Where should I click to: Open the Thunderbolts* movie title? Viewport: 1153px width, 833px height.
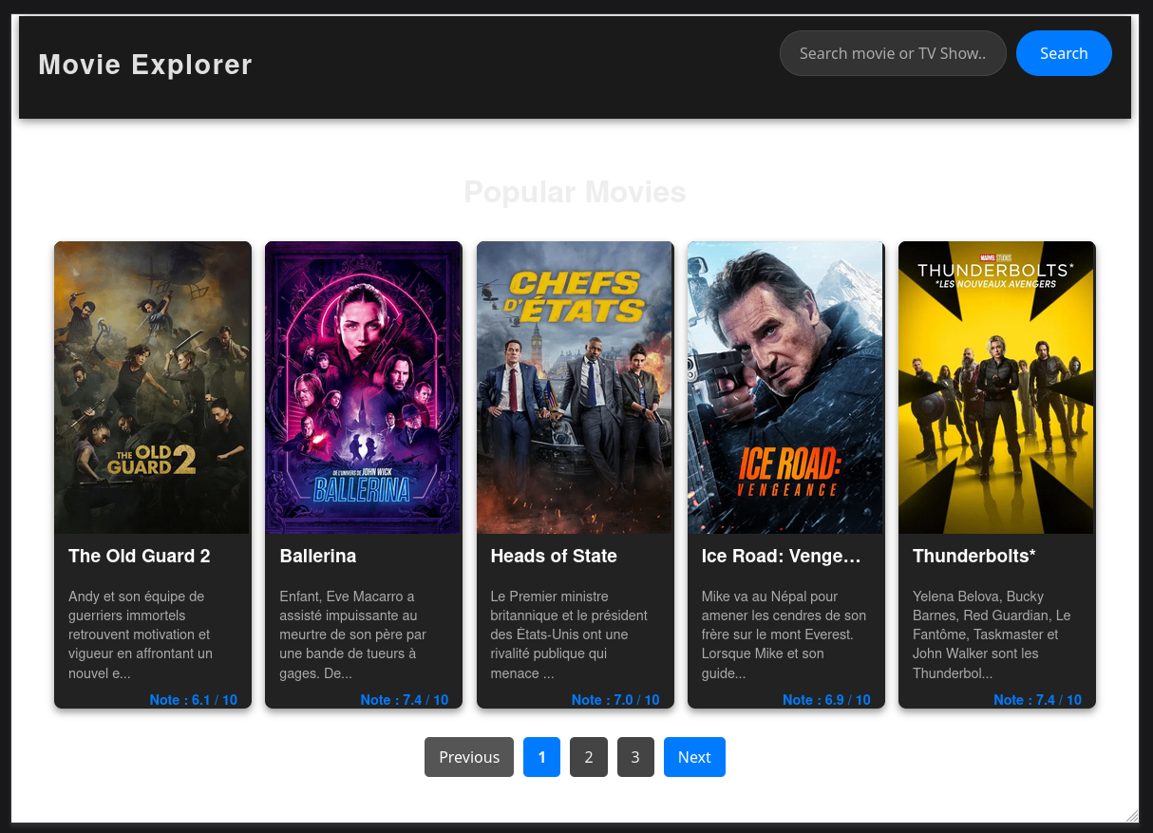973,556
